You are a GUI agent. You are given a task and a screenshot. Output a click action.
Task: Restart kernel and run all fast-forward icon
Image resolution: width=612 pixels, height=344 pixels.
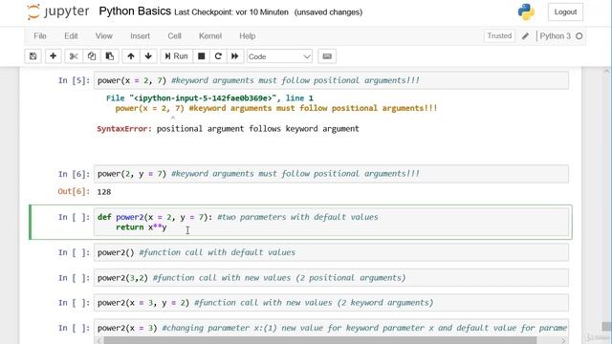pyautogui.click(x=235, y=56)
